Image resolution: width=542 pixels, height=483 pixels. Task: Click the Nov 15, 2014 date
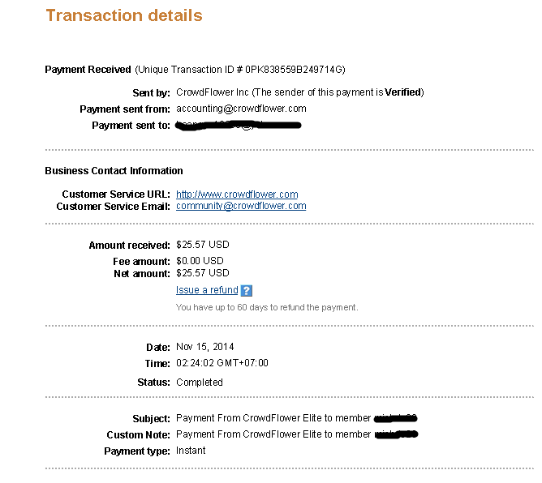click(204, 347)
